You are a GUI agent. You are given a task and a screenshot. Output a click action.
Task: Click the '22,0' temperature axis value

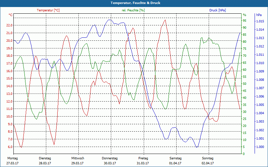click(x=10, y=25)
